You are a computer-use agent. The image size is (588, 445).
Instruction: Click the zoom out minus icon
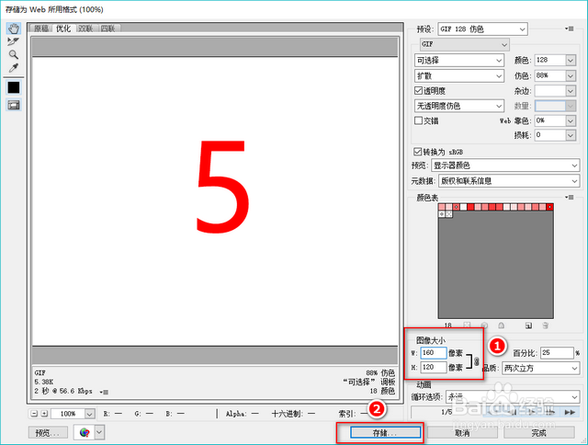[x=34, y=414]
